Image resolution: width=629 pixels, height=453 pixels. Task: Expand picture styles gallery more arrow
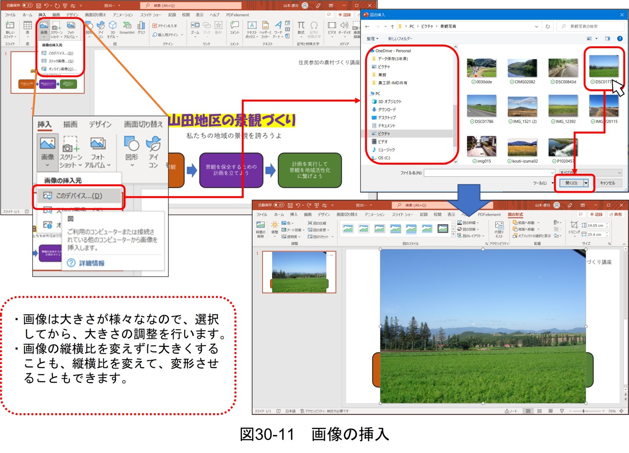pyautogui.click(x=453, y=235)
